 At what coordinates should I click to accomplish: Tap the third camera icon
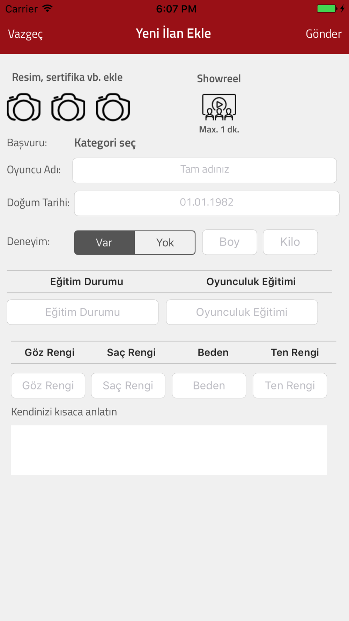tap(113, 107)
